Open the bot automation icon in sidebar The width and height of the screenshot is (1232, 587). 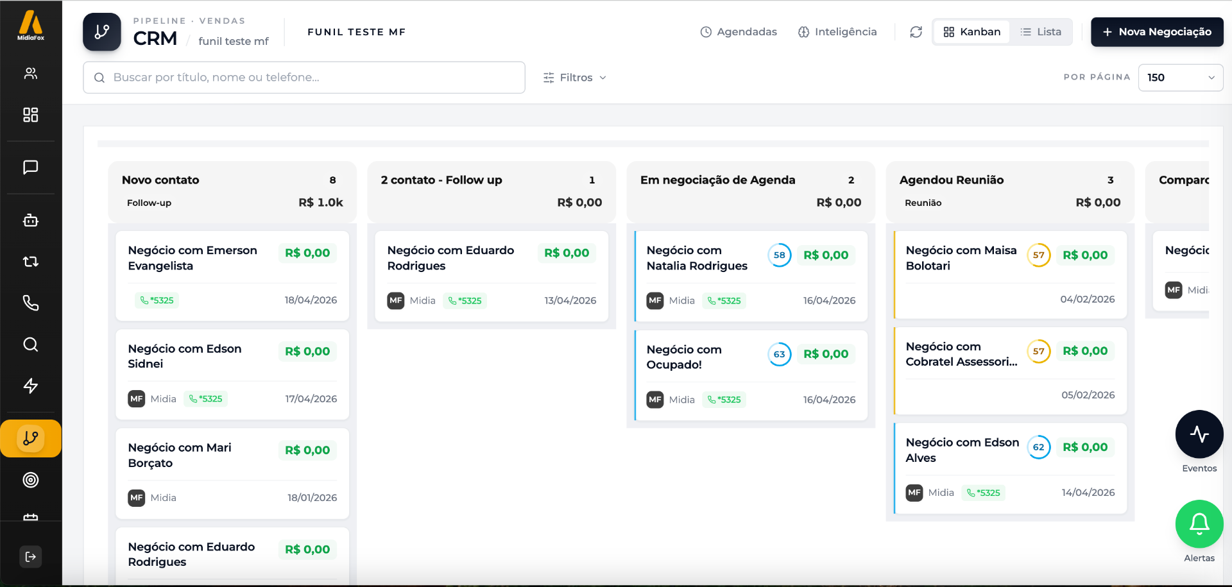tap(31, 220)
